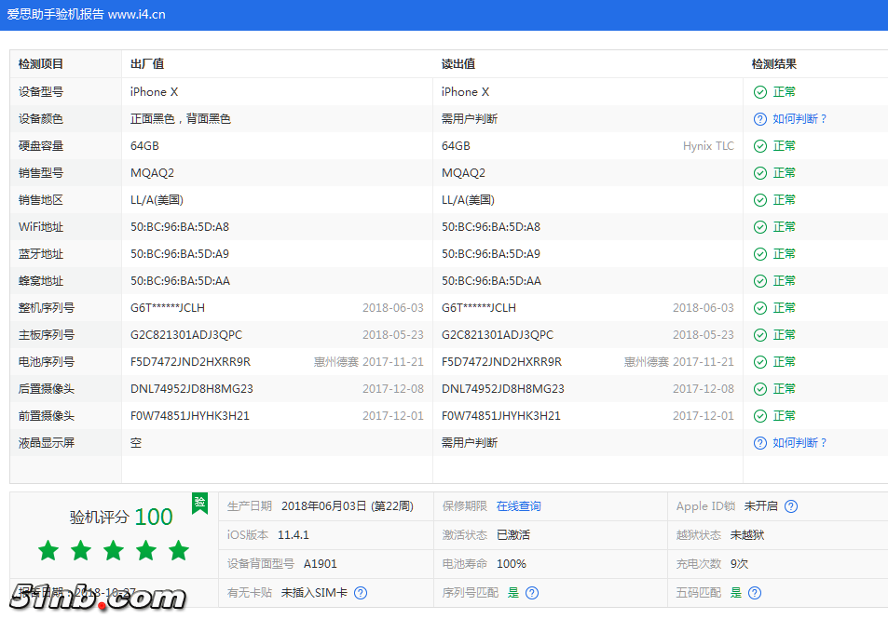Click the Hynix TLC storage label
The width and height of the screenshot is (888, 619).
(x=711, y=145)
